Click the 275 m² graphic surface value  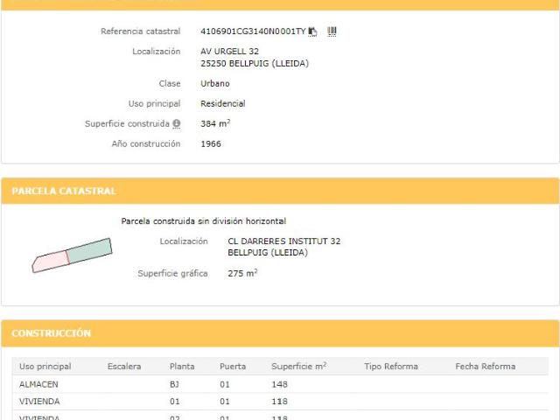(x=241, y=274)
